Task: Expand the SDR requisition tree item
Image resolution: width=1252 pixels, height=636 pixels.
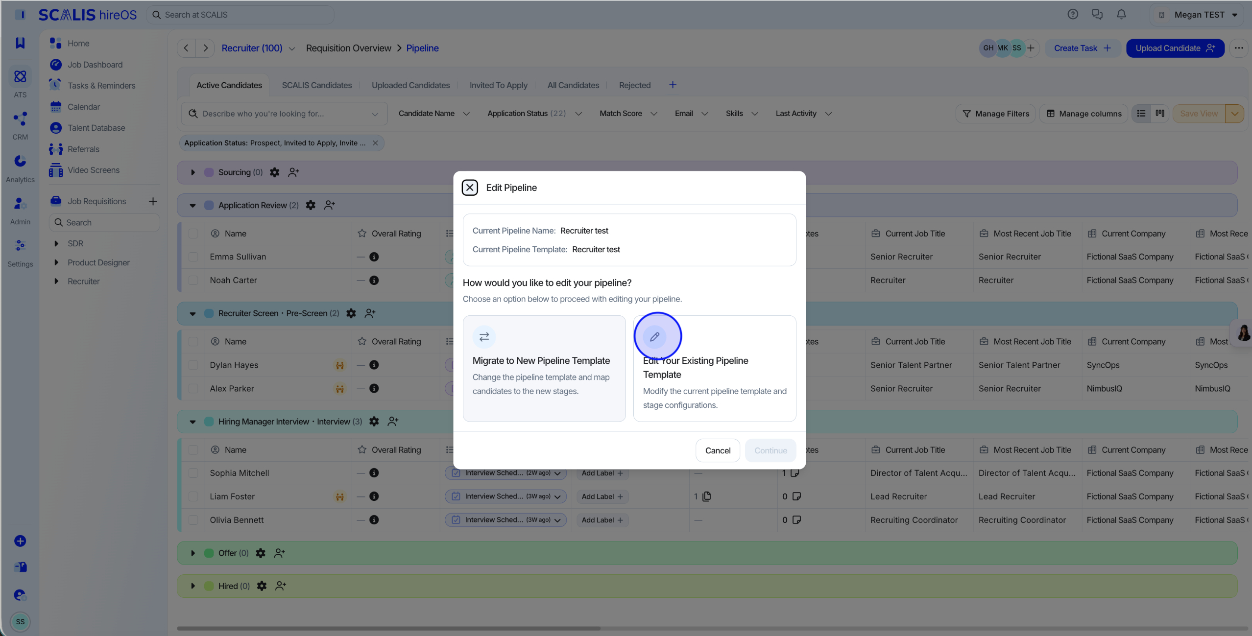Action: pos(56,243)
